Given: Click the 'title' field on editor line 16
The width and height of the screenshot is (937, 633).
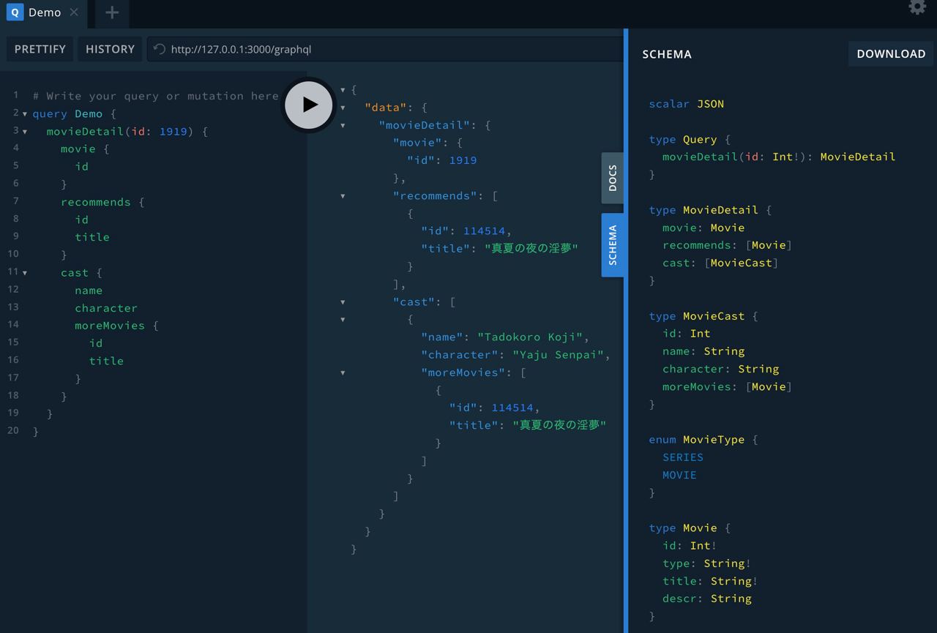Looking at the screenshot, I should 106,361.
